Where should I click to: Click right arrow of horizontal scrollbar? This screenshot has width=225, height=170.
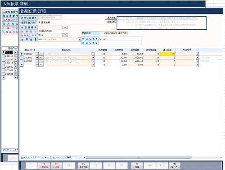point(221,157)
